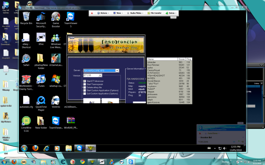Collapse the TeamViewer toolbar handle
This screenshot has width=265, height=165.
173,17
